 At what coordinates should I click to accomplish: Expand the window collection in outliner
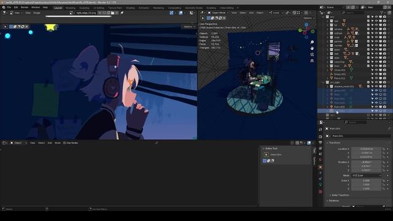coord(327,29)
